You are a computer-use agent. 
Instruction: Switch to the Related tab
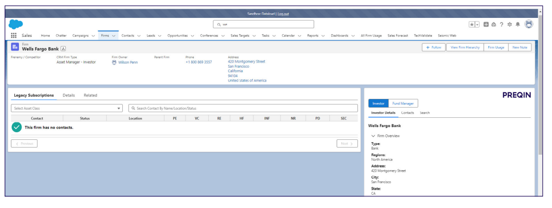pyautogui.click(x=90, y=95)
